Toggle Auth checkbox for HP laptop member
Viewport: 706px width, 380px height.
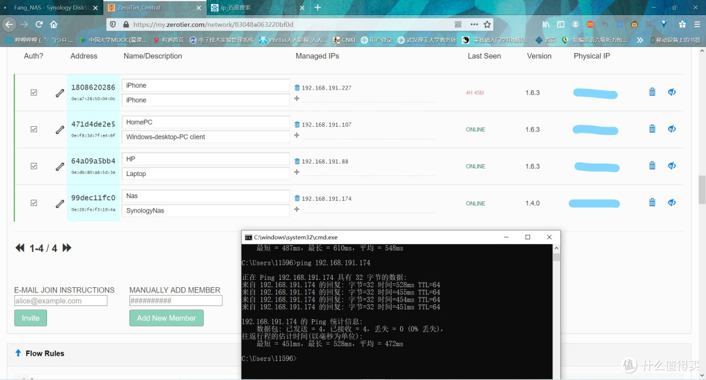pos(34,166)
